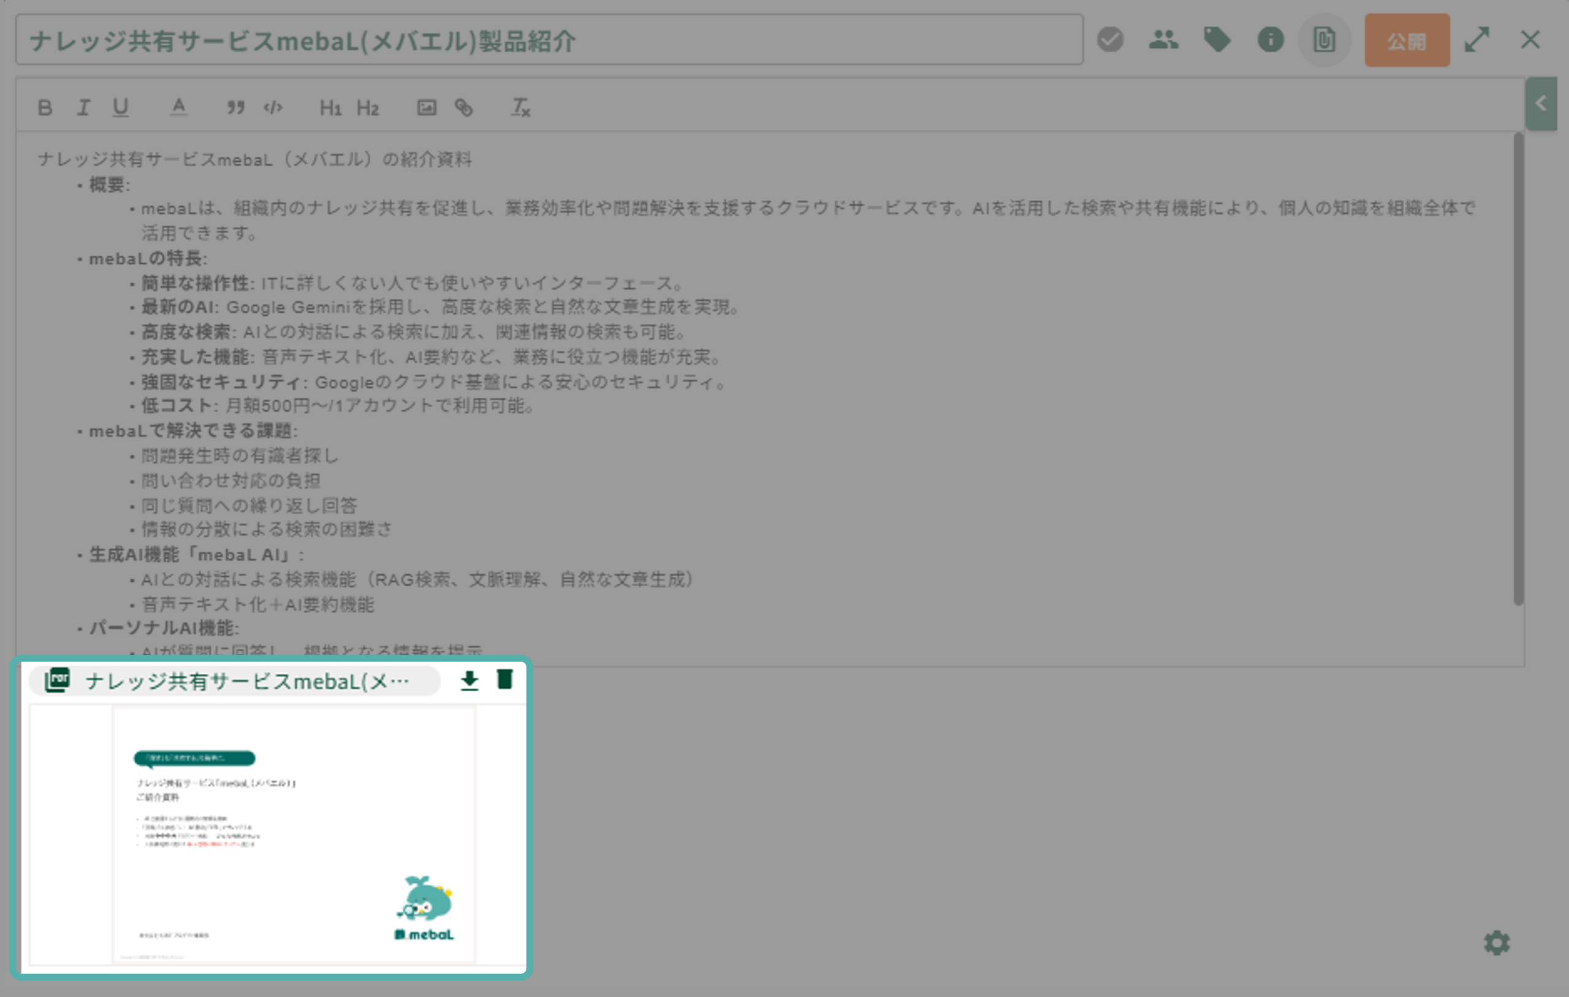Click the line '充実した機能'
The image size is (1569, 997).
[431, 357]
